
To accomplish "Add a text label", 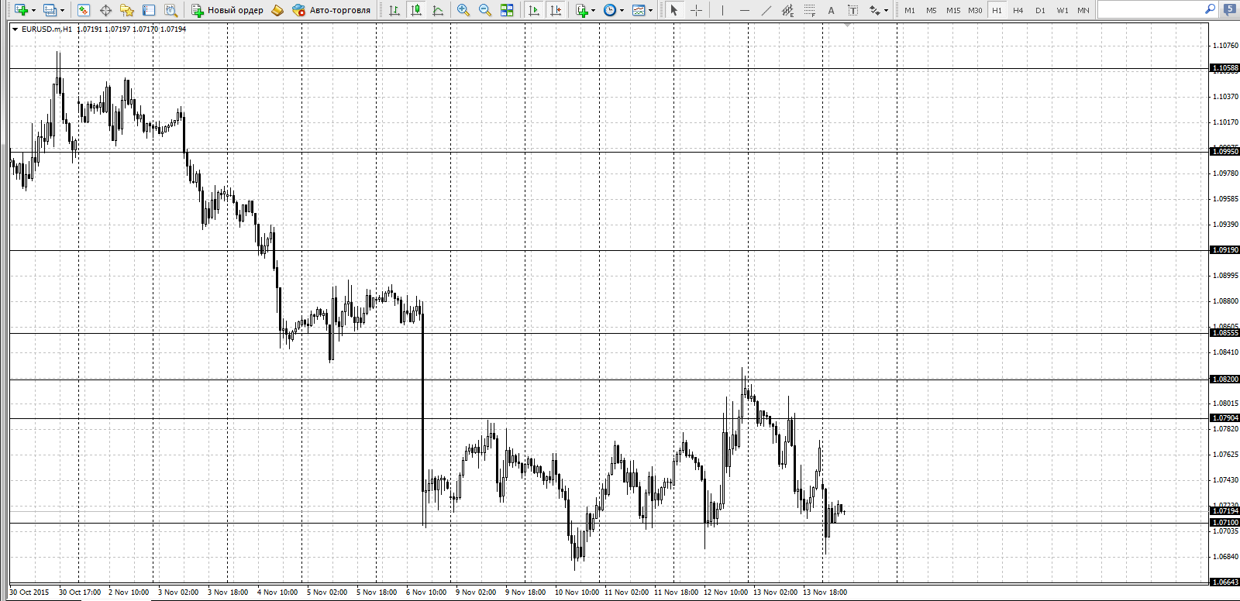I will (853, 10).
